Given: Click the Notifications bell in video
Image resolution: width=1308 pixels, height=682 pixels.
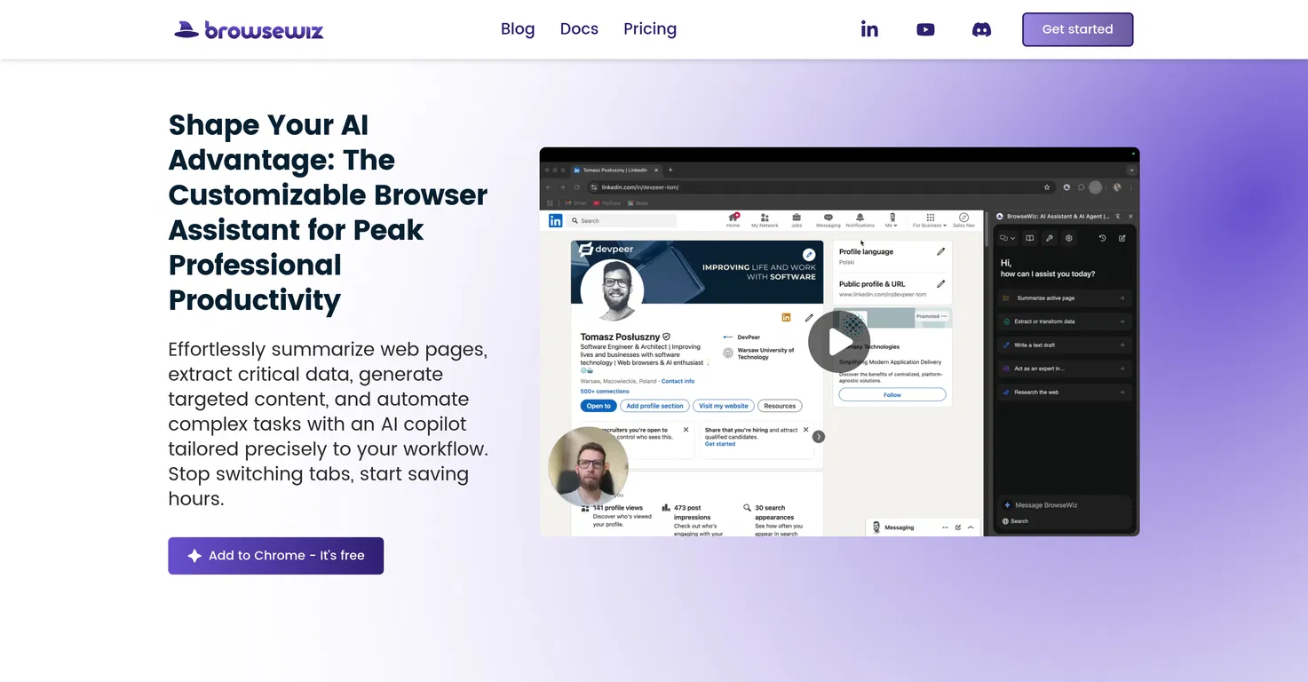Looking at the screenshot, I should coord(860,220).
